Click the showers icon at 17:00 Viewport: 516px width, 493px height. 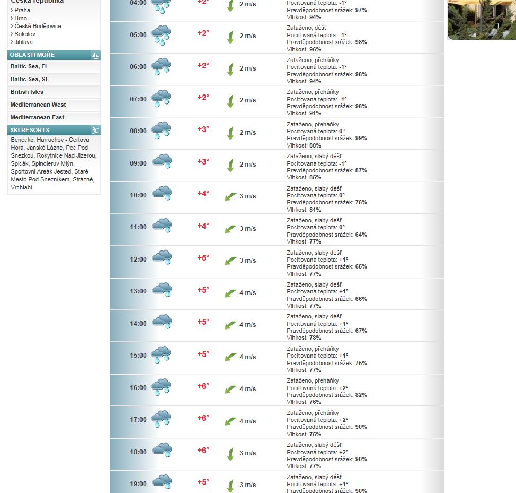tap(161, 419)
